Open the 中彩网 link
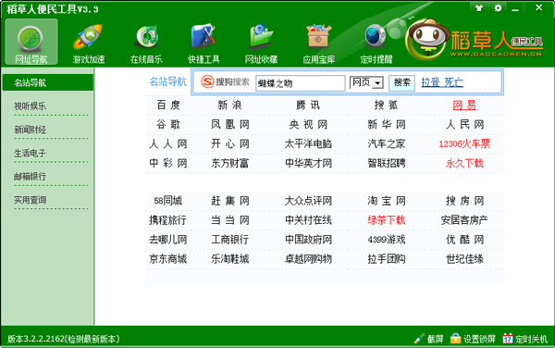 click(168, 163)
